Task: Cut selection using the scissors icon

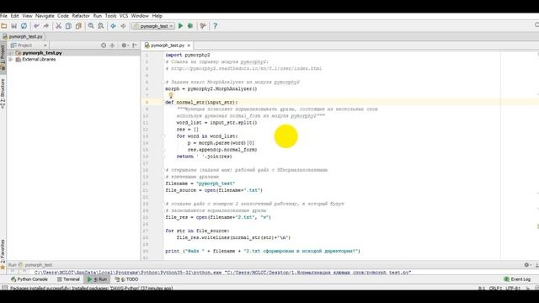Action: [58, 26]
